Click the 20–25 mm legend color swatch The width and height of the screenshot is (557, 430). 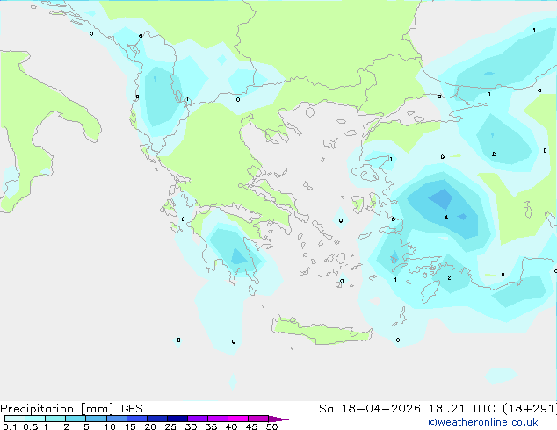click(157, 419)
